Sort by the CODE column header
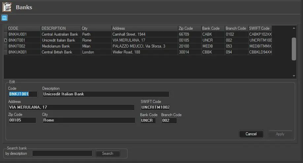Image resolution: width=303 pixels, height=163 pixels. [24, 28]
